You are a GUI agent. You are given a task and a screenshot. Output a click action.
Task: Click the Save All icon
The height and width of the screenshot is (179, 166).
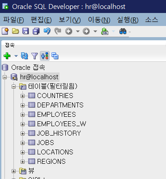point(36,31)
